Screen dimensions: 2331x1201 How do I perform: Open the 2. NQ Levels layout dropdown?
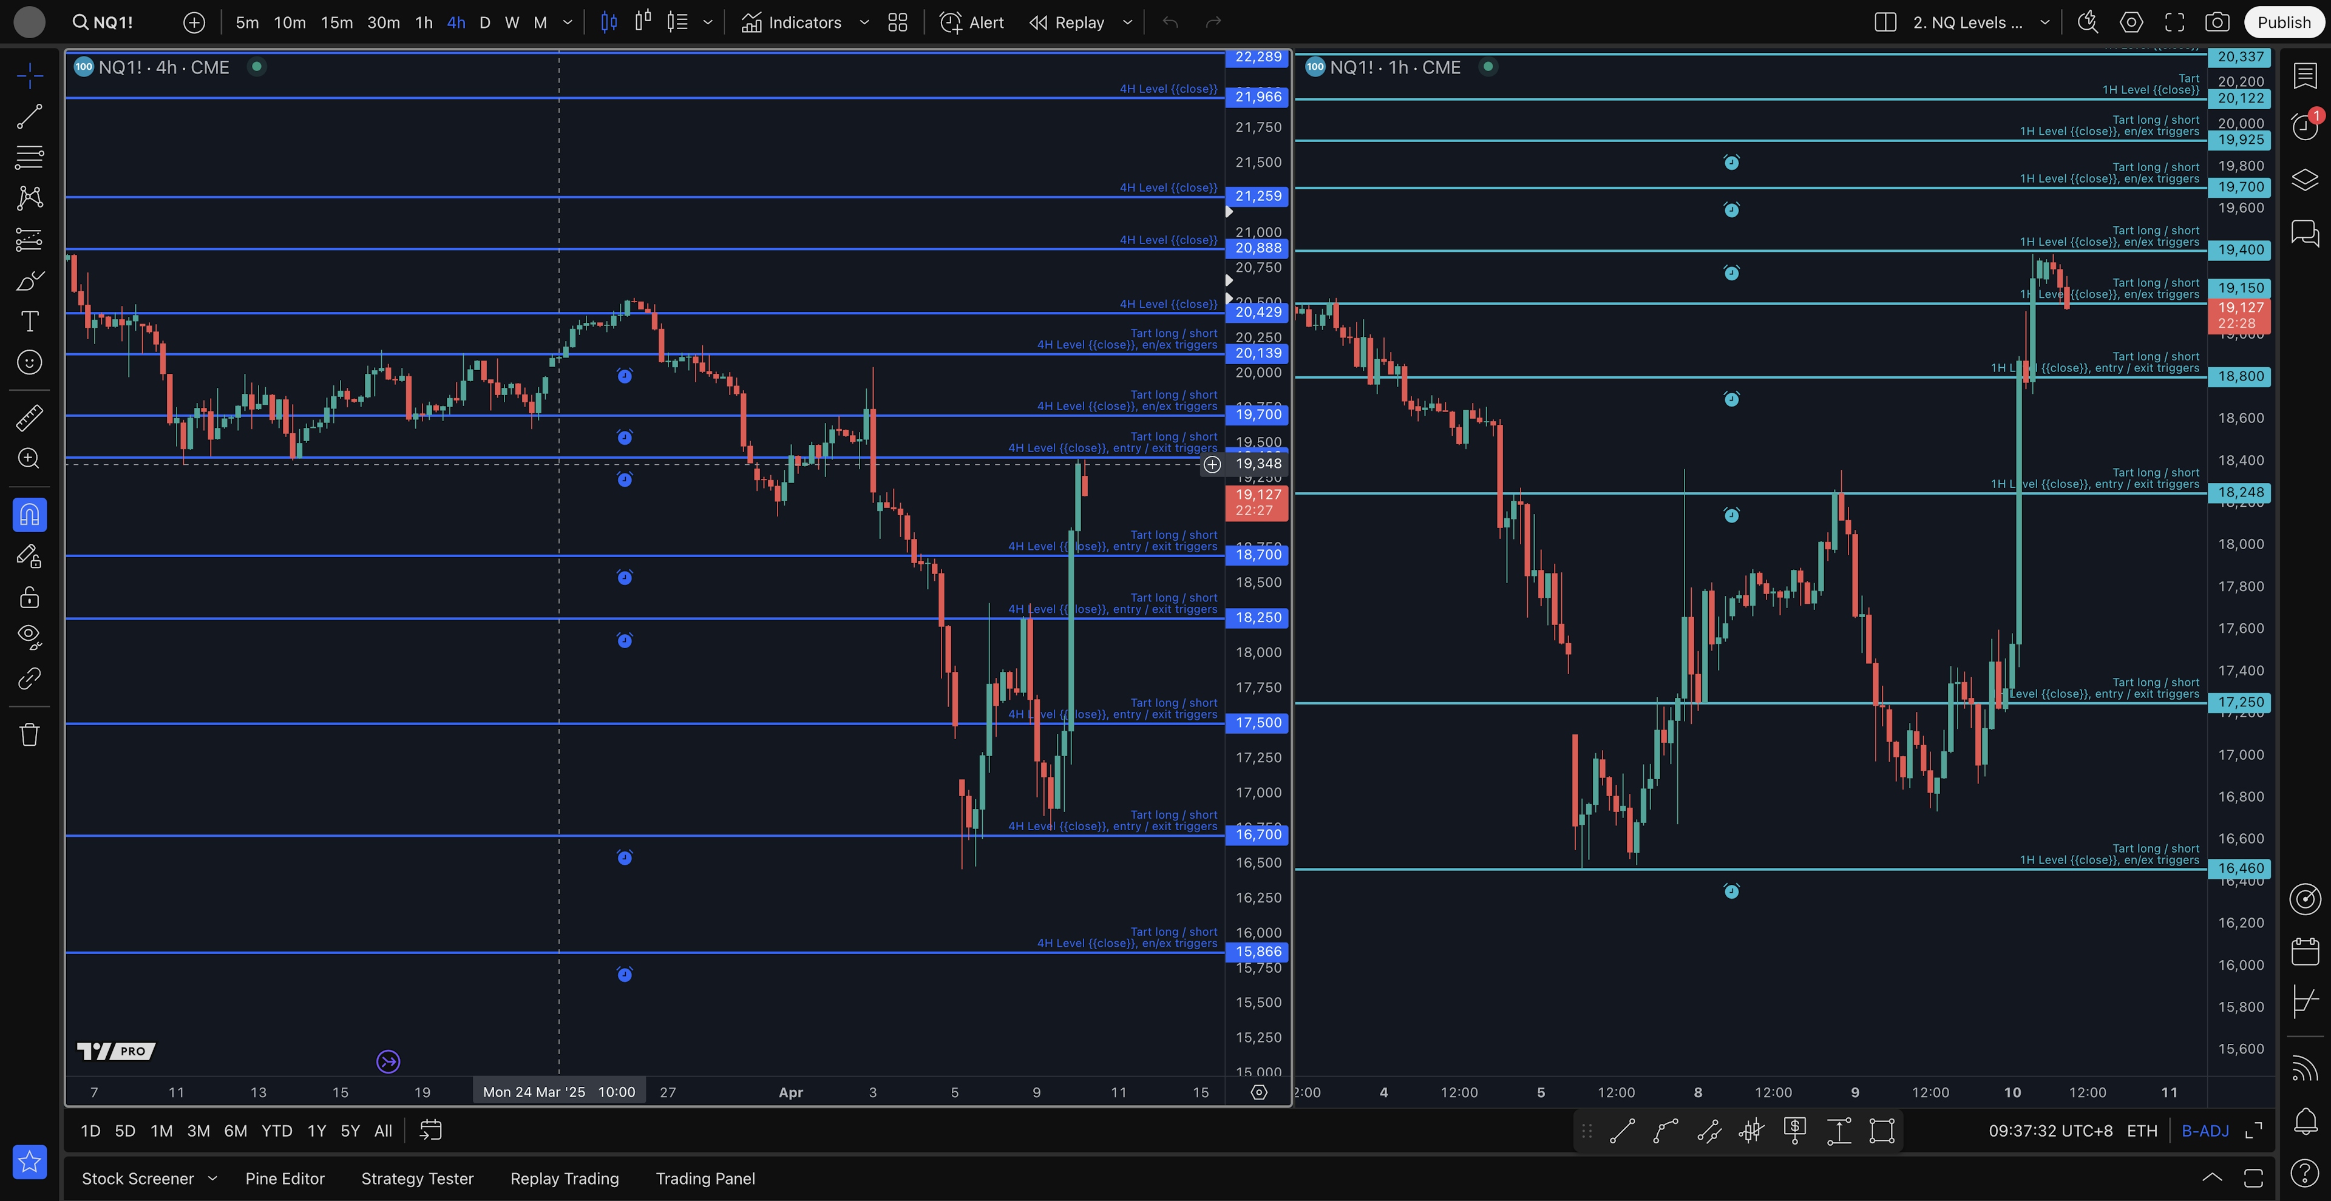(2044, 22)
